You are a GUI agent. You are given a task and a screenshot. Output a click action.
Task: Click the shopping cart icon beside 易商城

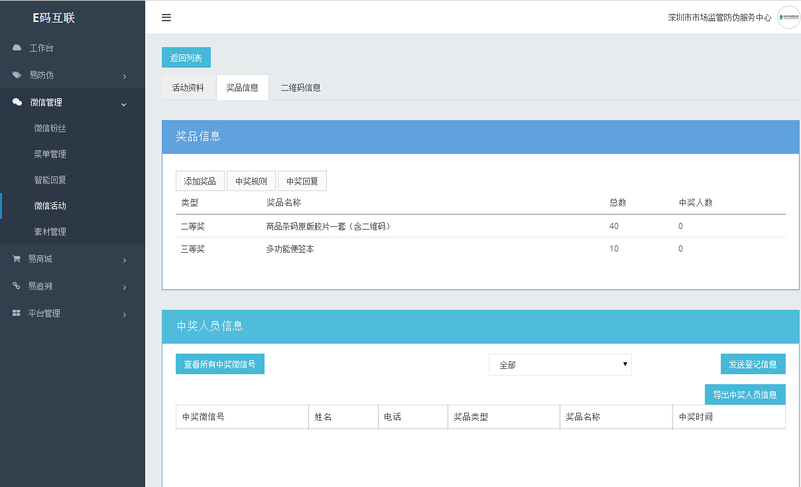pos(17,259)
